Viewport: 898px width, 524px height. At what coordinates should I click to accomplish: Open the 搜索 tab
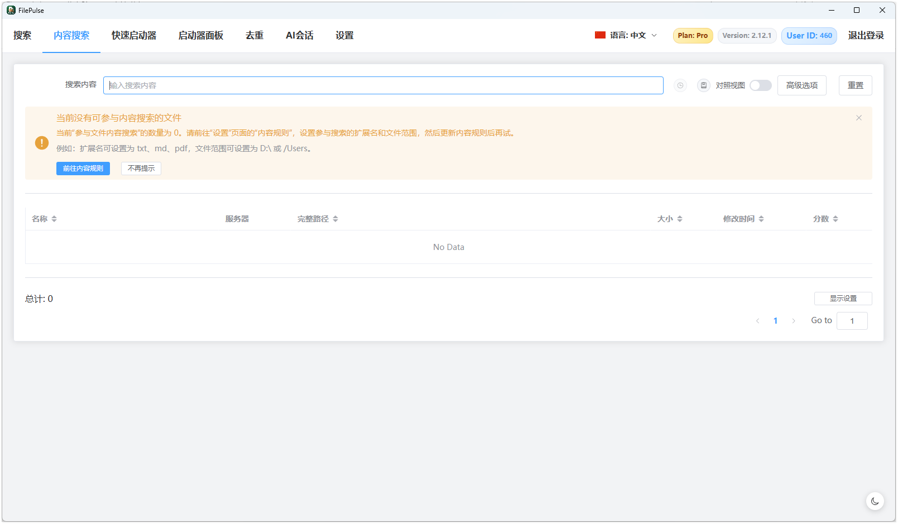click(x=22, y=35)
